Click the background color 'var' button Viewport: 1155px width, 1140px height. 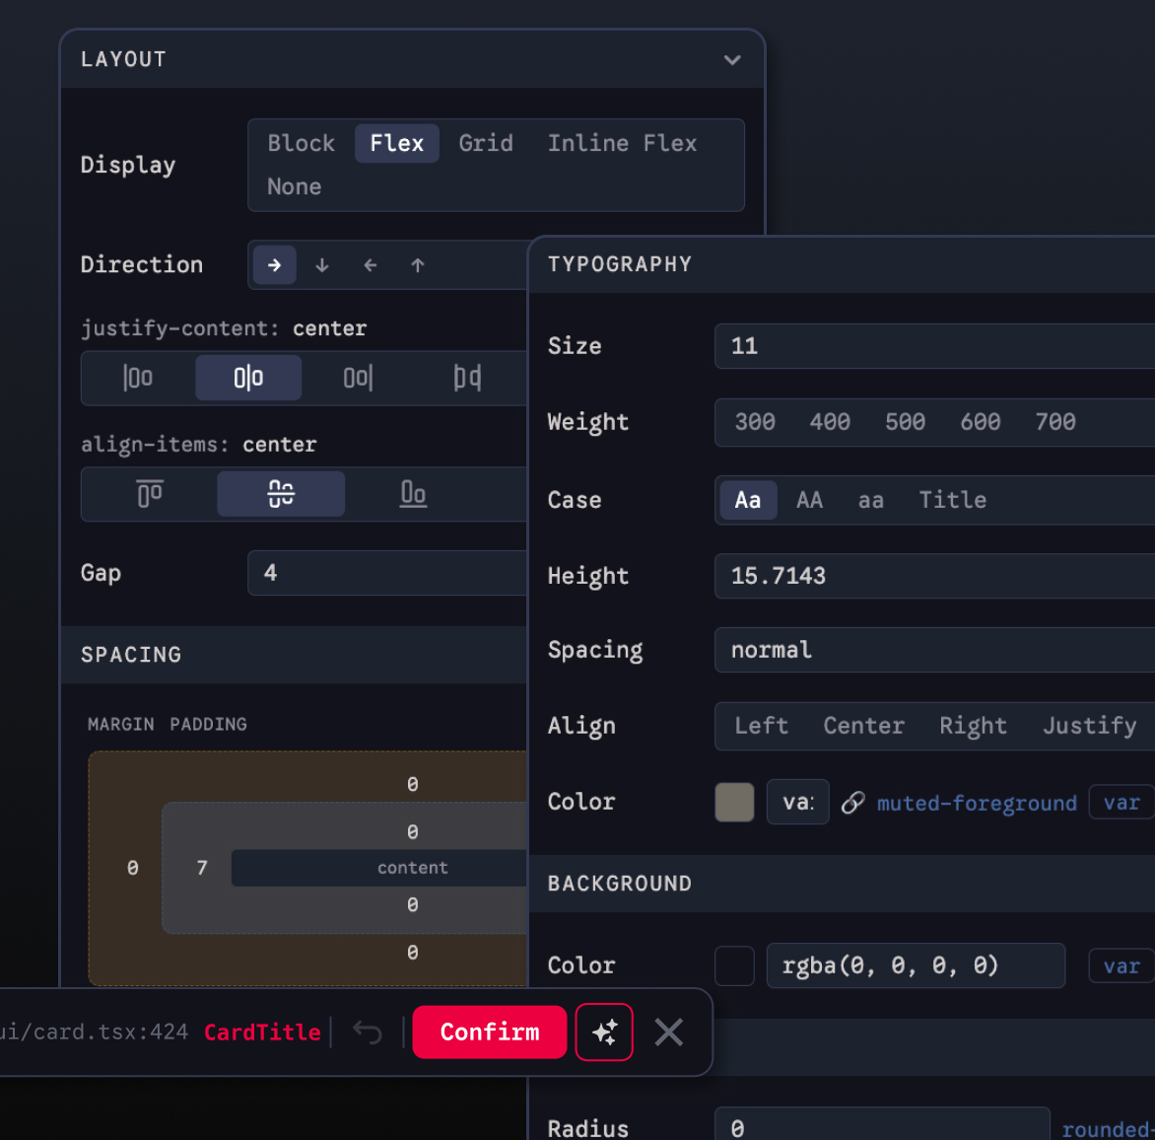[x=1121, y=966]
